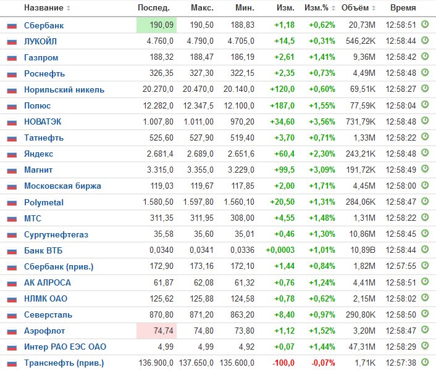Click the clock icon in the Сургутнефтегаз row
This screenshot has height=370, width=436.
click(x=425, y=233)
